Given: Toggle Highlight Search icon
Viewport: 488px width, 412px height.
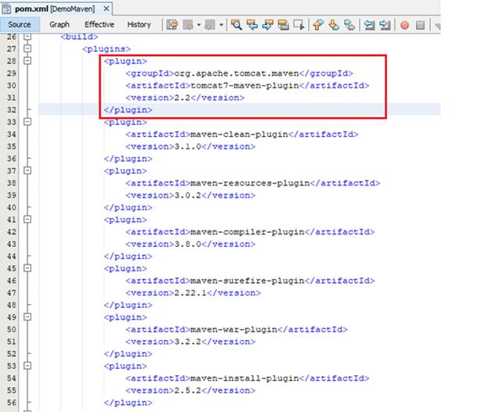Looking at the screenshot, I should pos(283,24).
